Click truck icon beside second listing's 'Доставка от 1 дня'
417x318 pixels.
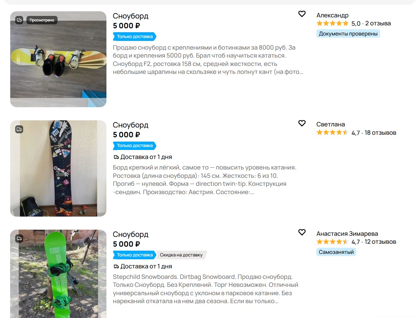[x=116, y=157]
